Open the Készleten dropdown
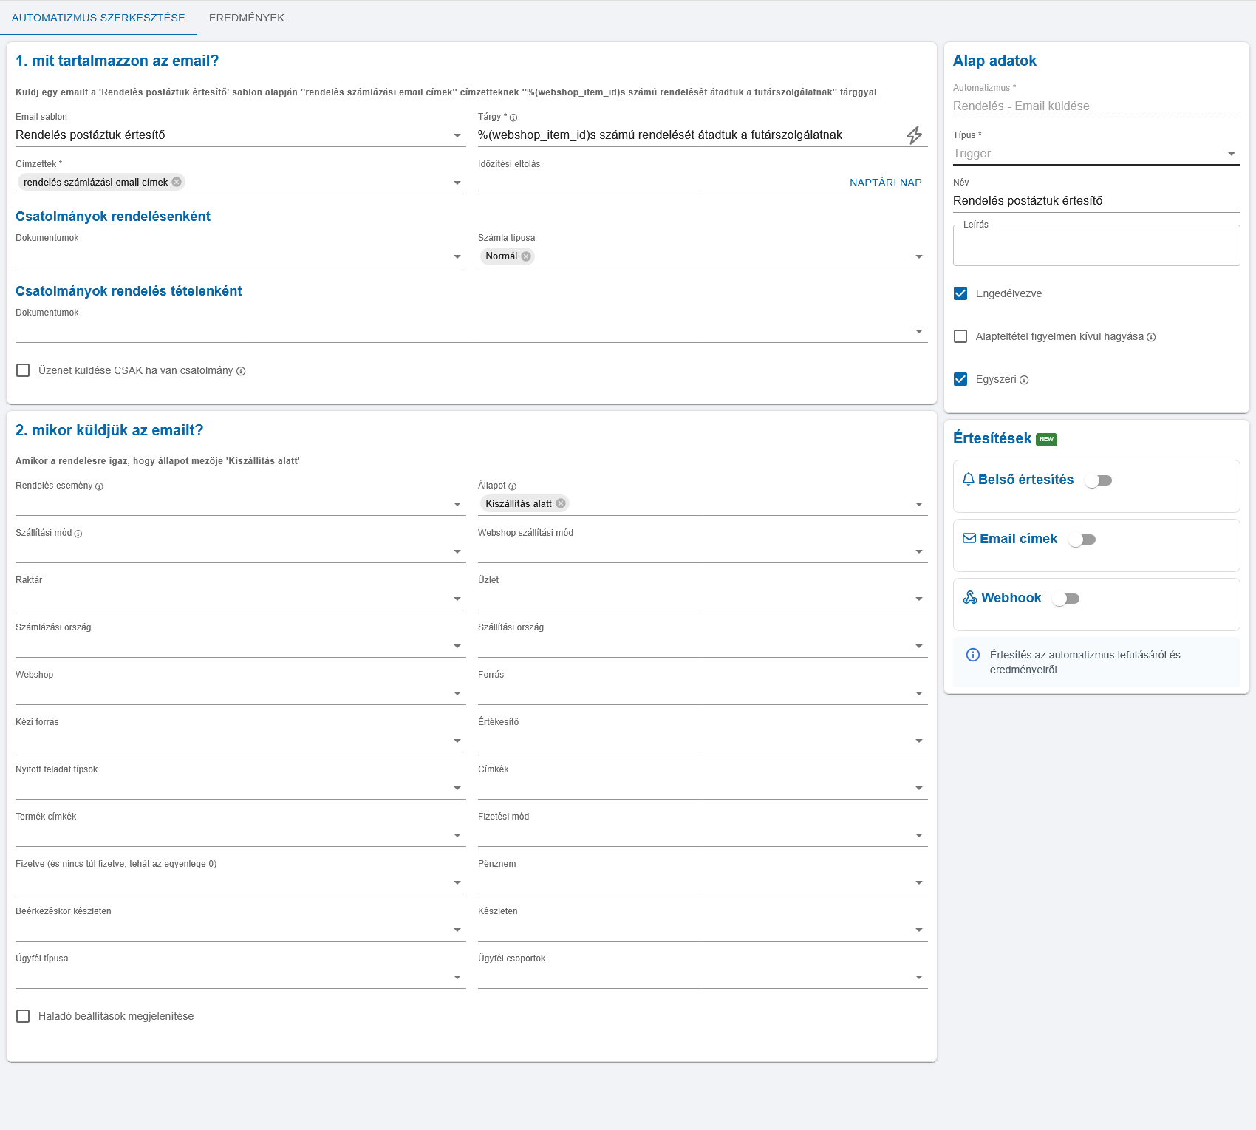Screen dimensions: 1256x1130 (x=703, y=930)
